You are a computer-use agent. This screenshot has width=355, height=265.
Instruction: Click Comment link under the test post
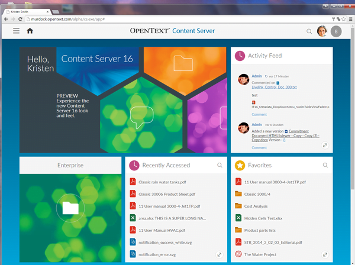pyautogui.click(x=259, y=115)
